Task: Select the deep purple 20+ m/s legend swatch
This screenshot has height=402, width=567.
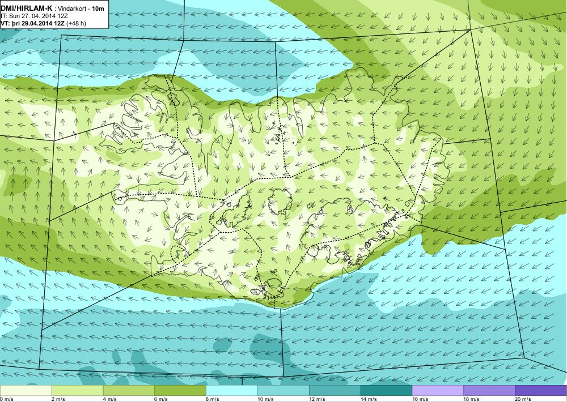Action: coord(540,391)
